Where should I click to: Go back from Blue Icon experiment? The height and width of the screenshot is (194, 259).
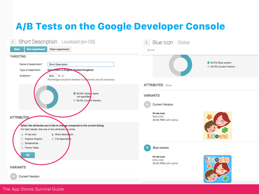click(147, 42)
